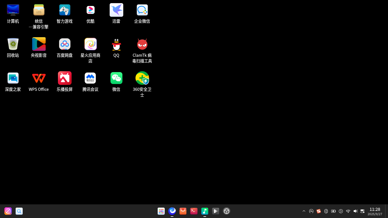
Task: Click the show desktop strip at the taskbar edge
Action: [x=387, y=211]
